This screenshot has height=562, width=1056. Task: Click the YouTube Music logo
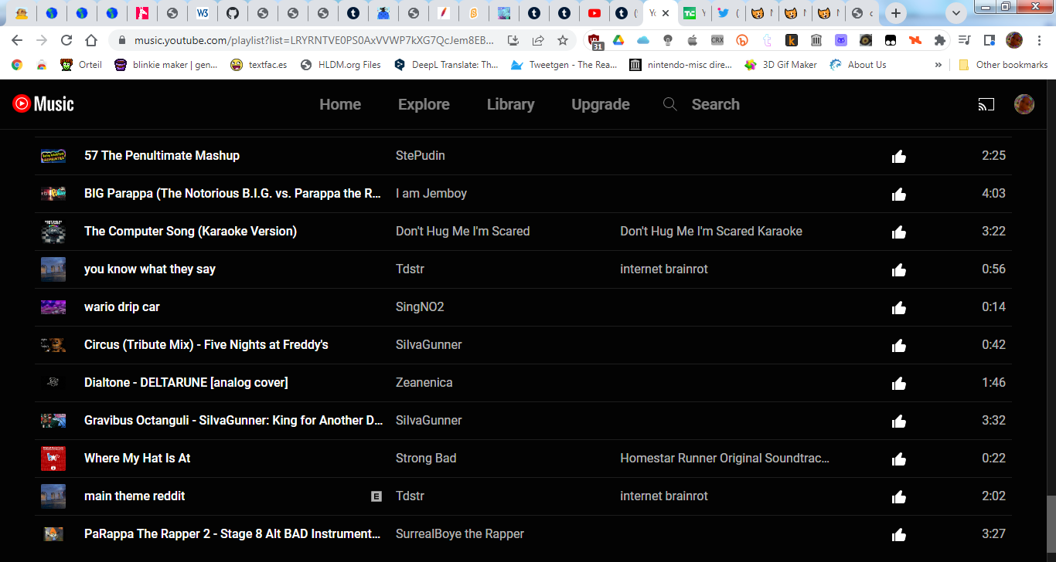(43, 103)
